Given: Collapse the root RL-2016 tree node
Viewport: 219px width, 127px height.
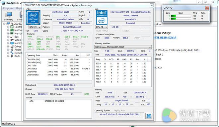Looking at the screenshot, I should (x=5, y=24).
